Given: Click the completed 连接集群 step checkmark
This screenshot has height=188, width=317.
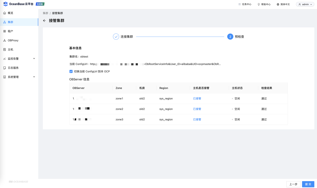Looking at the screenshot, I should (116, 37).
